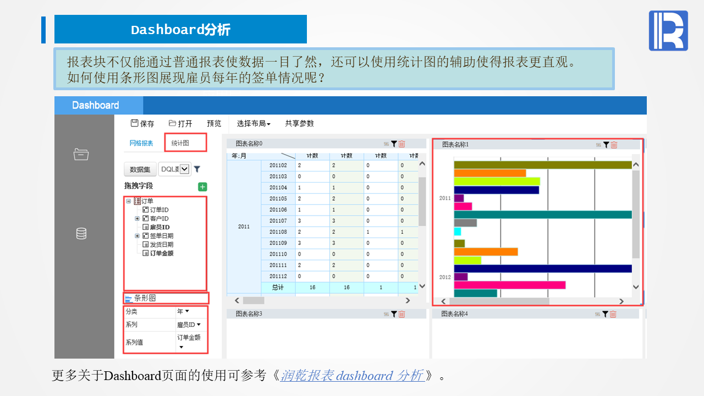Select the 客户ID field
Image resolution: width=704 pixels, height=396 pixels.
[159, 219]
